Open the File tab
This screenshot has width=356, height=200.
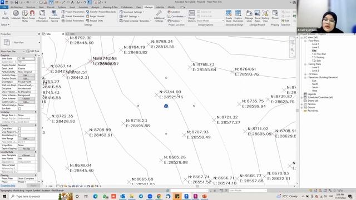tap(4, 7)
